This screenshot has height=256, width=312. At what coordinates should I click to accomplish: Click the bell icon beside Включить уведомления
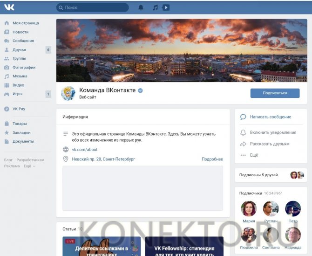coord(243,132)
